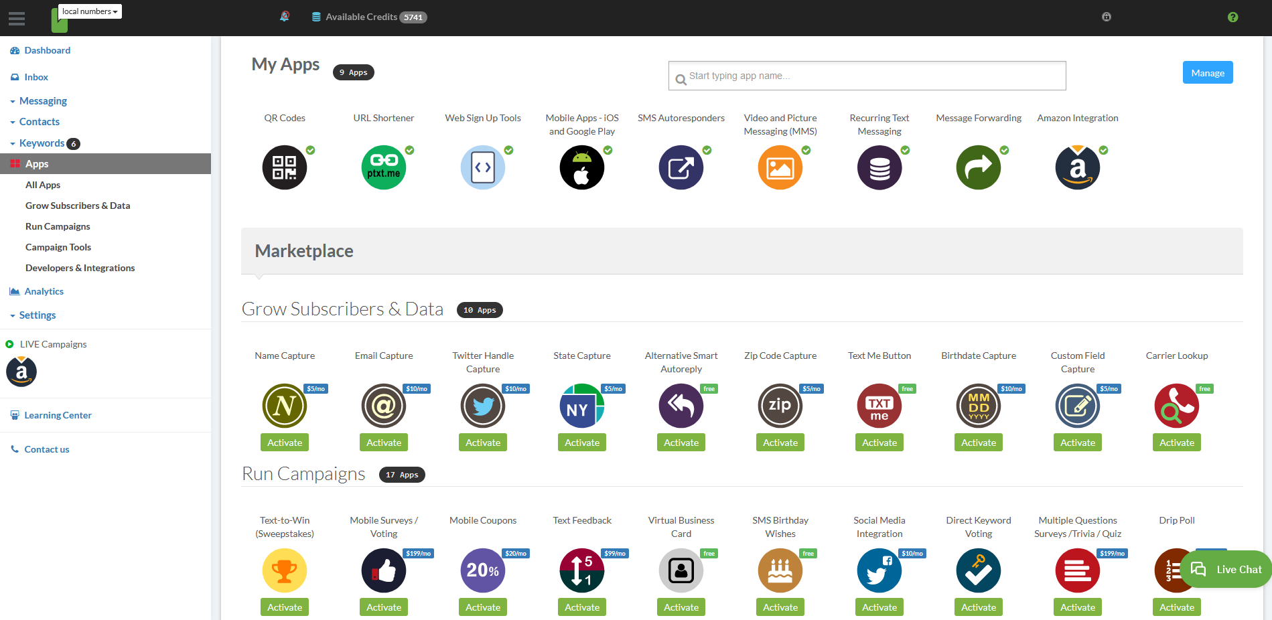Viewport: 1272px width, 620px height.
Task: Click the help question mark icon
Action: pyautogui.click(x=1233, y=17)
